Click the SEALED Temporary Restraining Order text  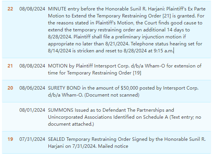[x=127, y=143]
